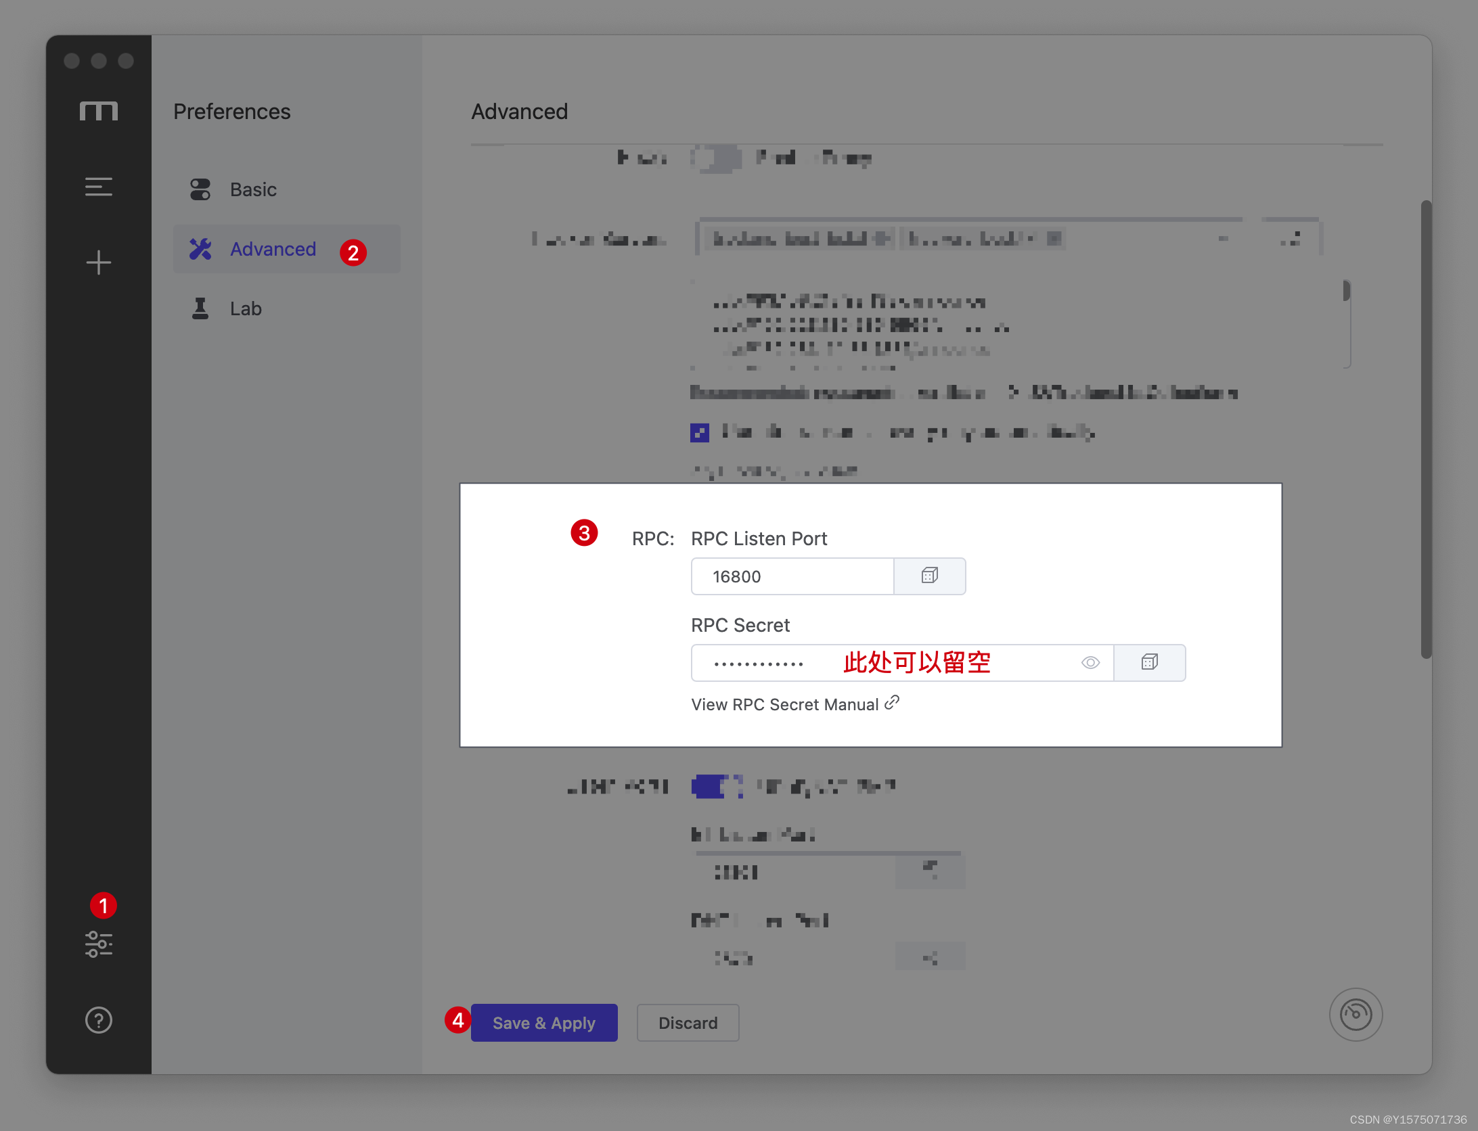Screen dimensions: 1478x1131
Task: Click the RPC Listen Port input field
Action: [x=792, y=576]
